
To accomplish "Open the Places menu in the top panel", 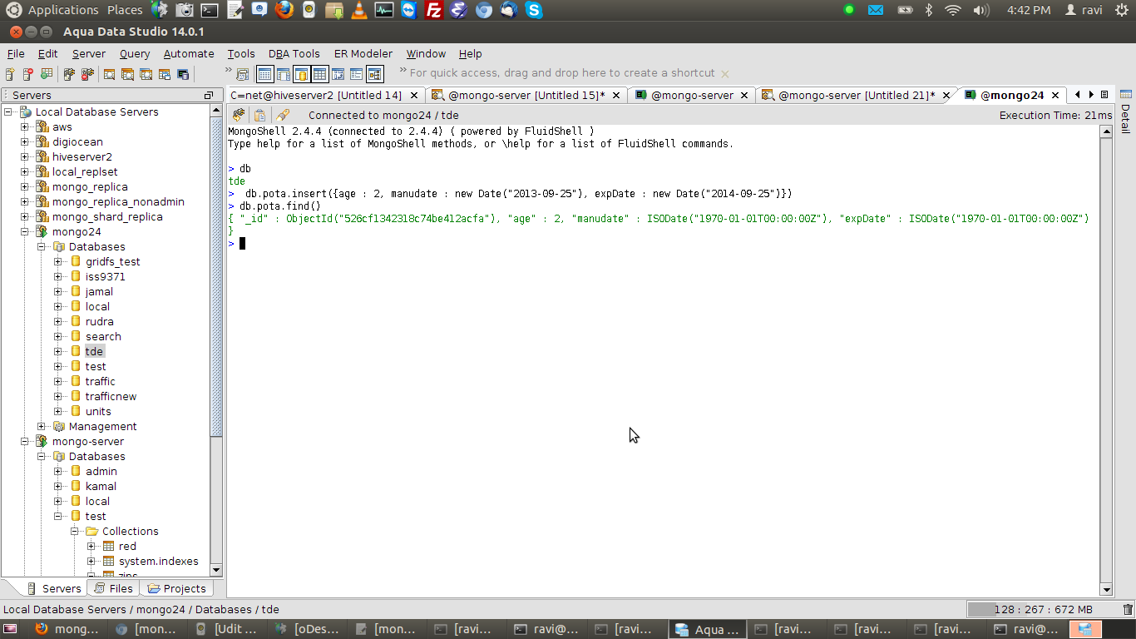I will pyautogui.click(x=125, y=10).
